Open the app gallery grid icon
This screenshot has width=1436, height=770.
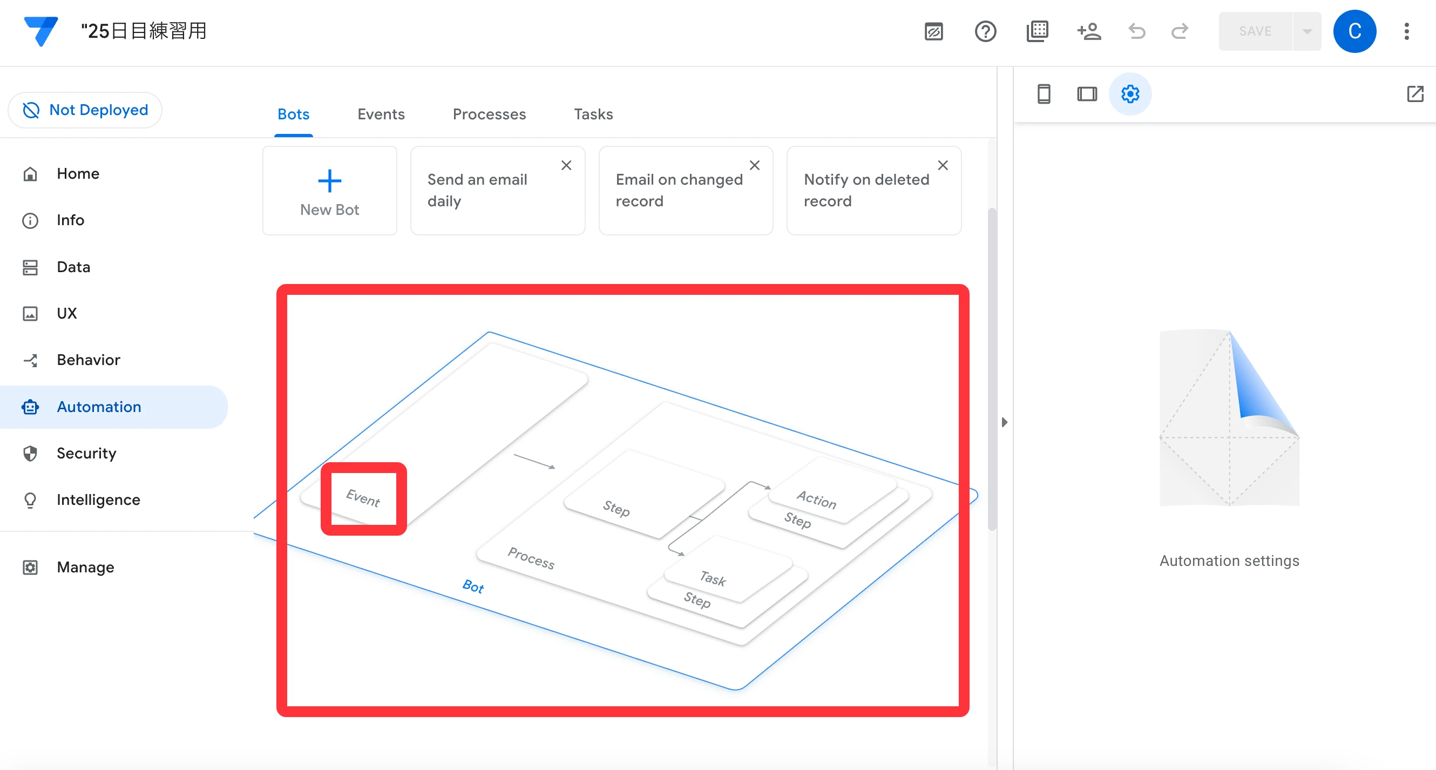point(1037,31)
